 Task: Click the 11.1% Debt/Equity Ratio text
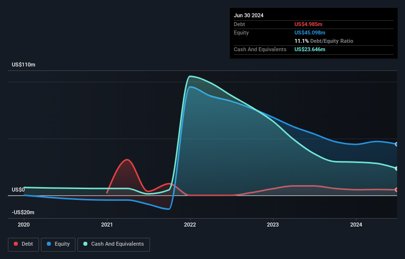click(324, 41)
